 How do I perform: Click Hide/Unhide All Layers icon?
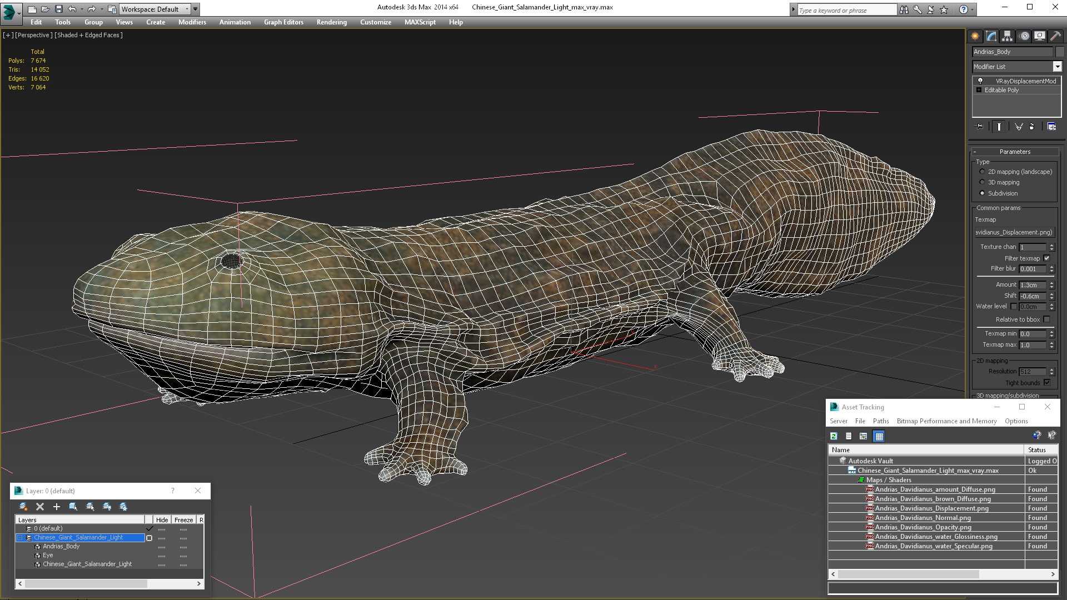(107, 507)
